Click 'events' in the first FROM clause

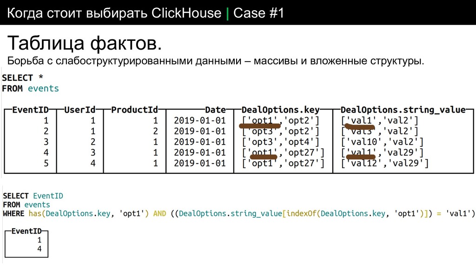[43, 89]
